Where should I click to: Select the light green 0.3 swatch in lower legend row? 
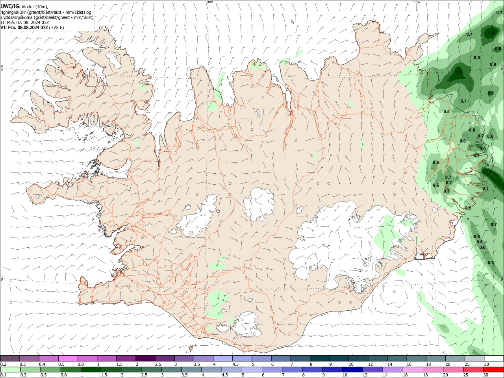(x=30, y=369)
